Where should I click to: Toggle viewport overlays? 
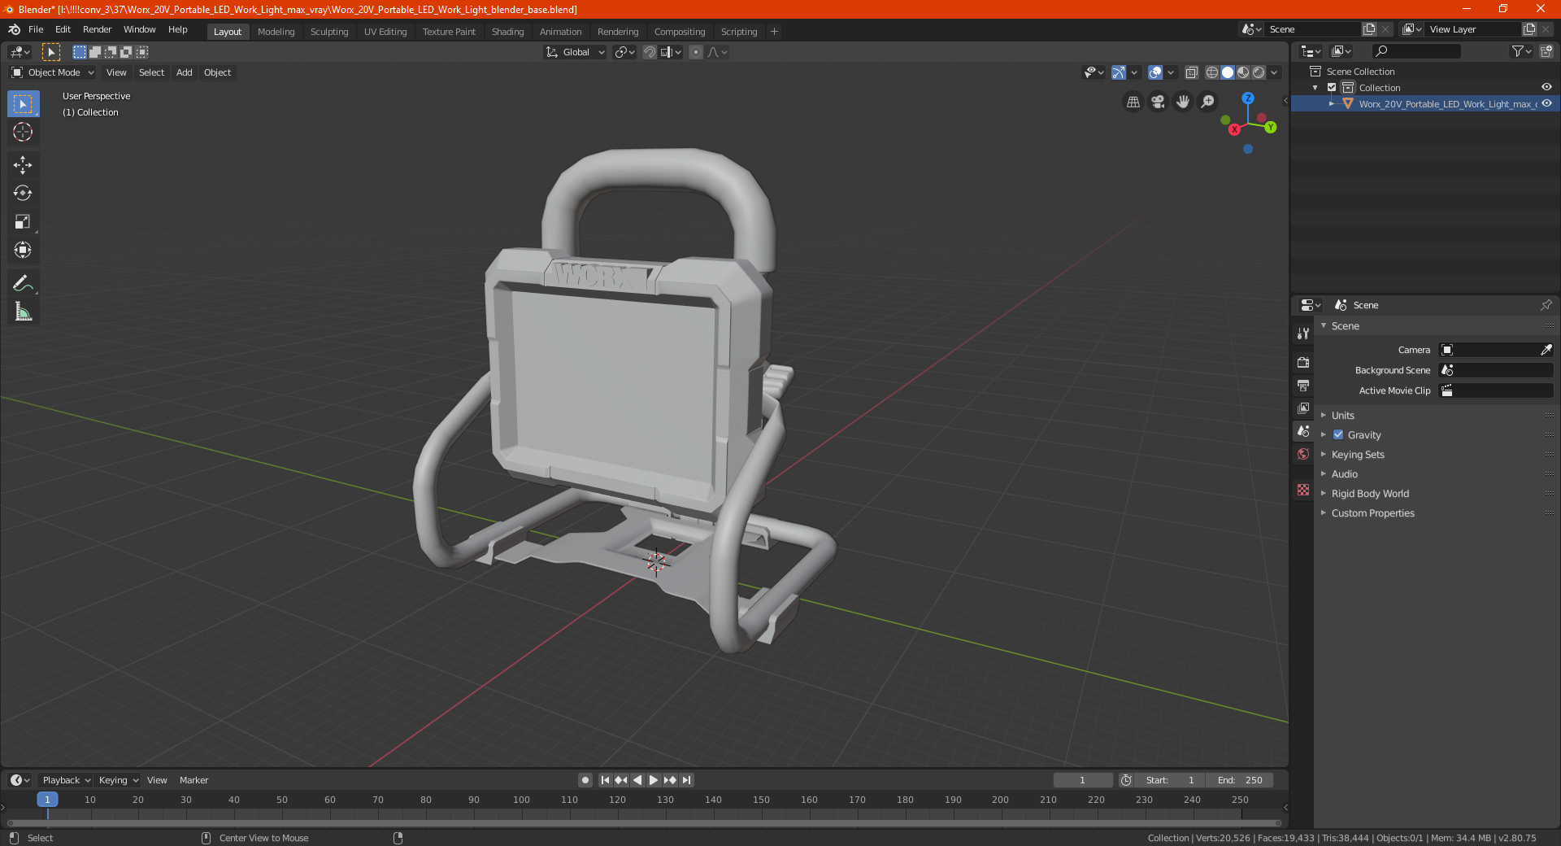pyautogui.click(x=1155, y=72)
